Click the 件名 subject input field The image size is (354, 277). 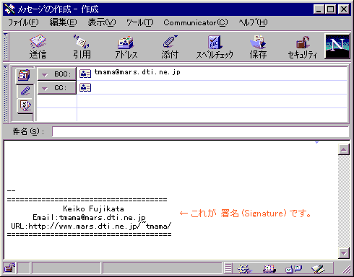[x=200, y=131]
